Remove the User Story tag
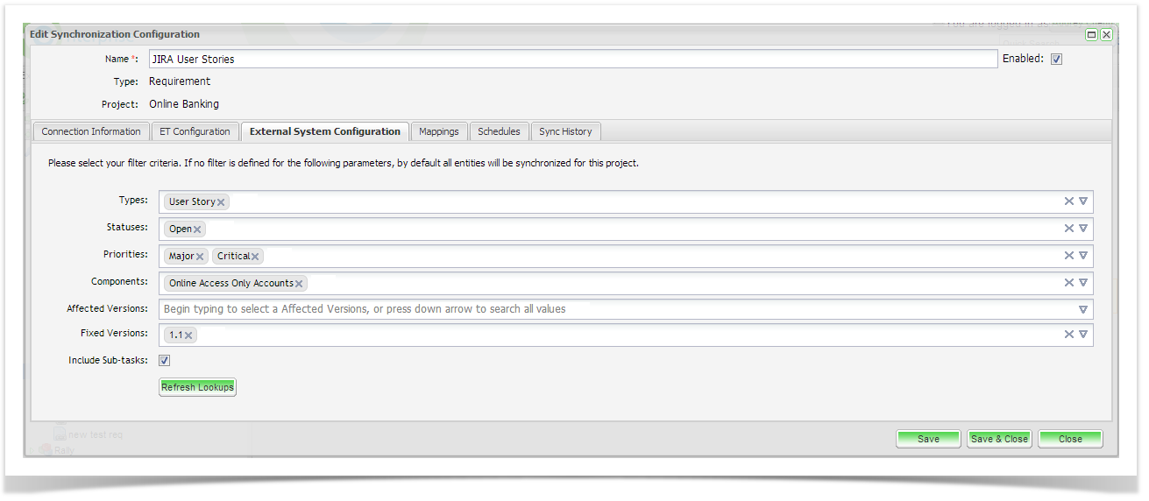This screenshot has height=501, width=1149. coord(221,202)
